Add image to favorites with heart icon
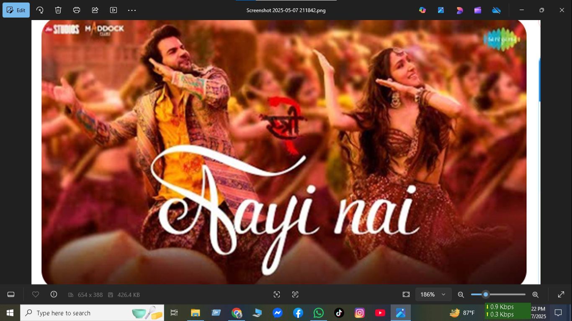 36,295
